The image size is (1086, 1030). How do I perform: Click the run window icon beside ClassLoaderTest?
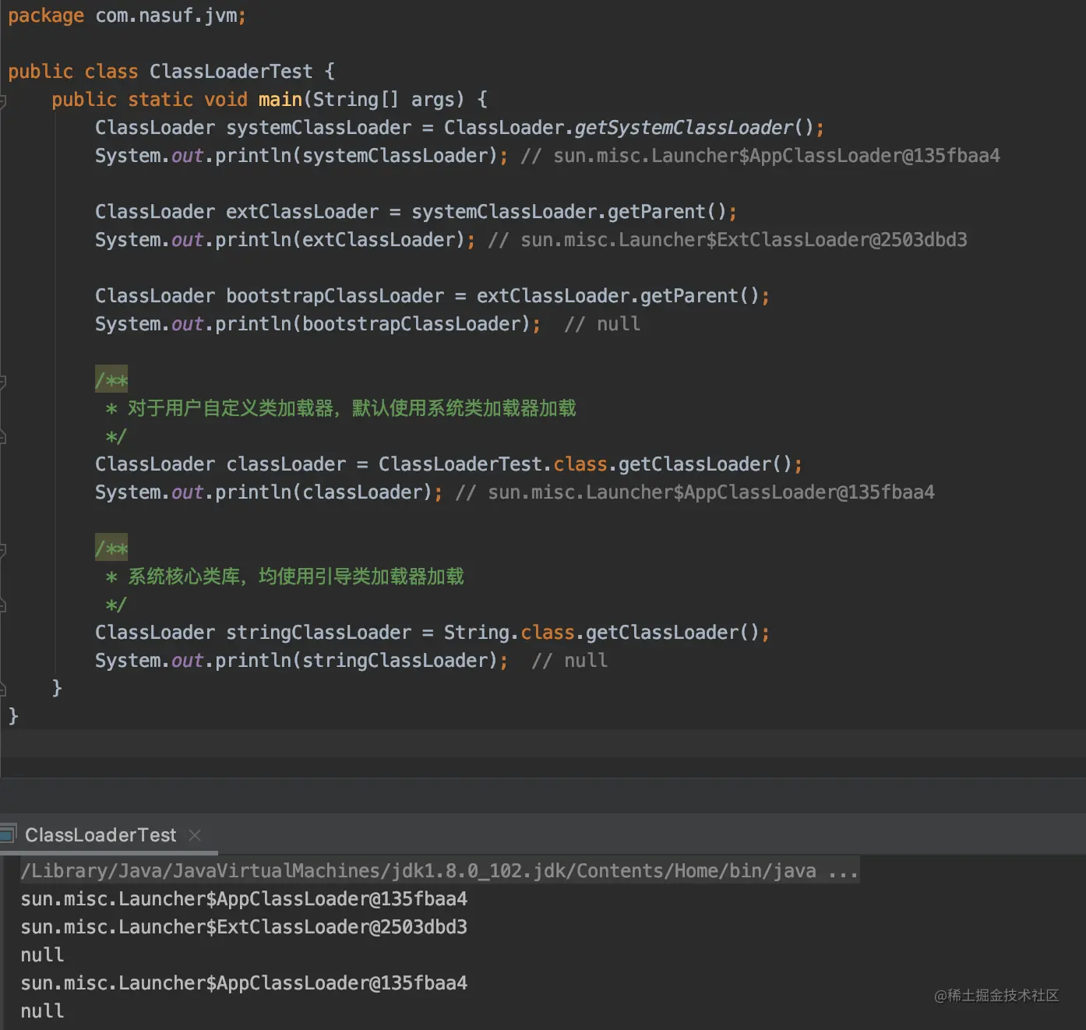pos(8,834)
